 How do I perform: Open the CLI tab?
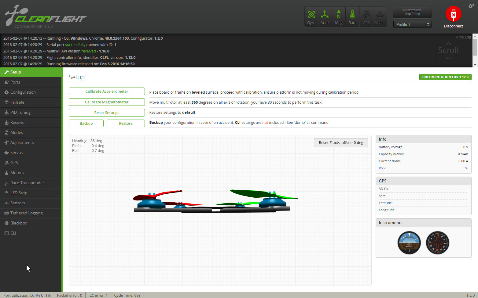[x=31, y=233]
